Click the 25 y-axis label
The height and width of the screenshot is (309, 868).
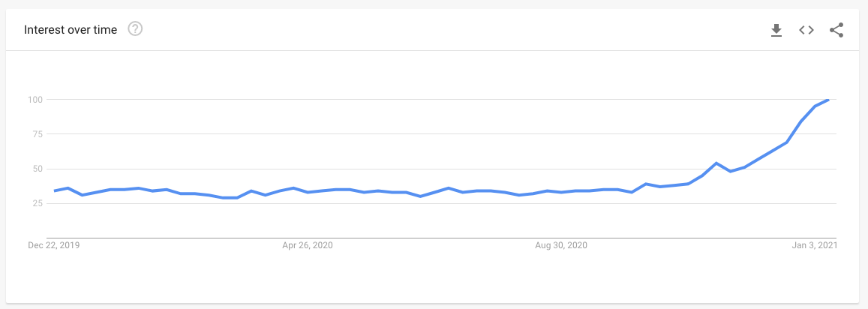[38, 203]
